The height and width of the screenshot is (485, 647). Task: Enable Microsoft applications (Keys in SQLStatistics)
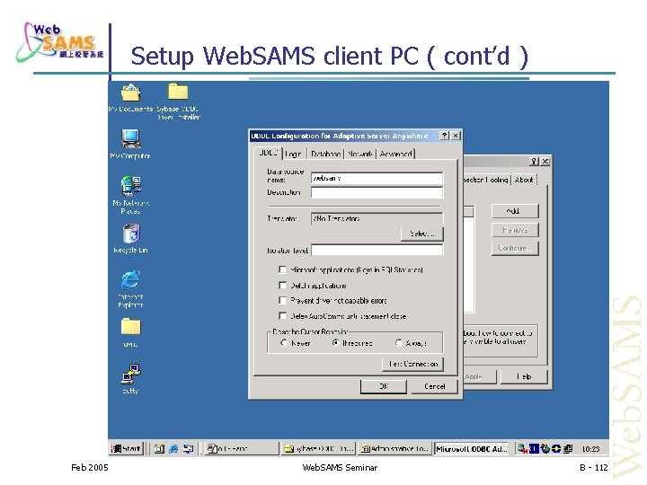click(283, 269)
